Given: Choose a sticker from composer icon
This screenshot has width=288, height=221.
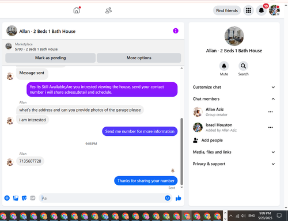Looking at the screenshot, I should 24,198.
